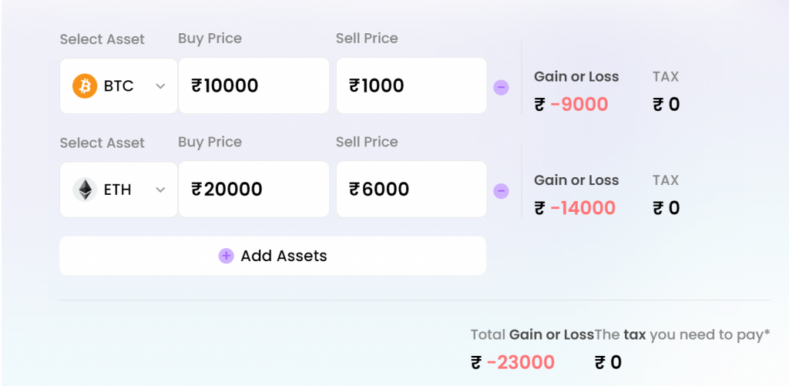Focus the BTC Buy Price field showing 10000
This screenshot has width=789, height=386.
click(254, 86)
